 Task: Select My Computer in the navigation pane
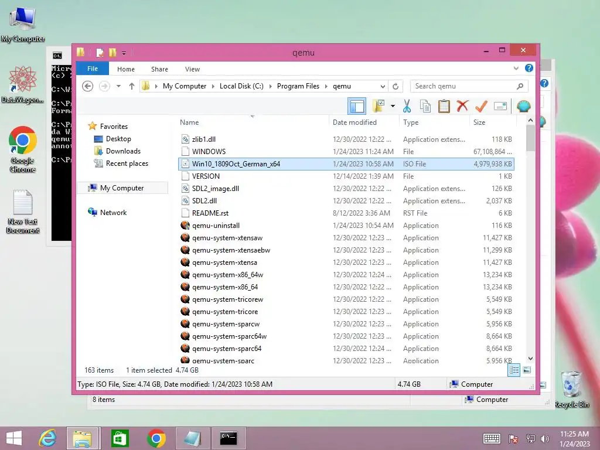click(x=122, y=188)
